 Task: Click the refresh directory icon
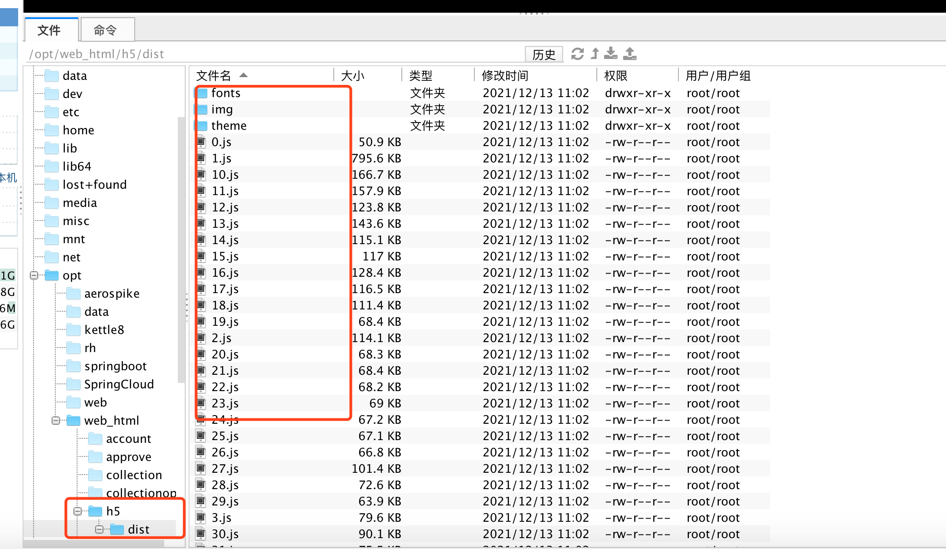[577, 54]
